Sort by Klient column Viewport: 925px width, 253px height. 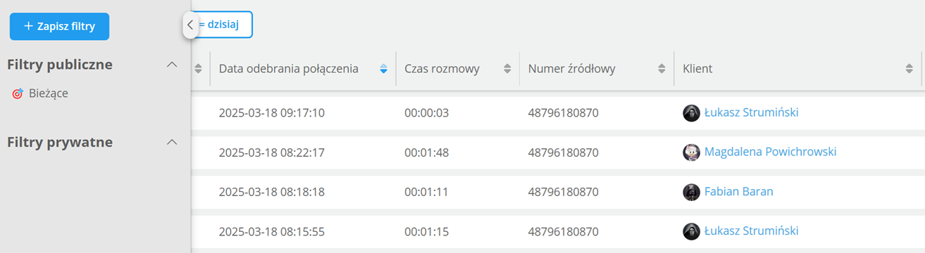[x=909, y=69]
